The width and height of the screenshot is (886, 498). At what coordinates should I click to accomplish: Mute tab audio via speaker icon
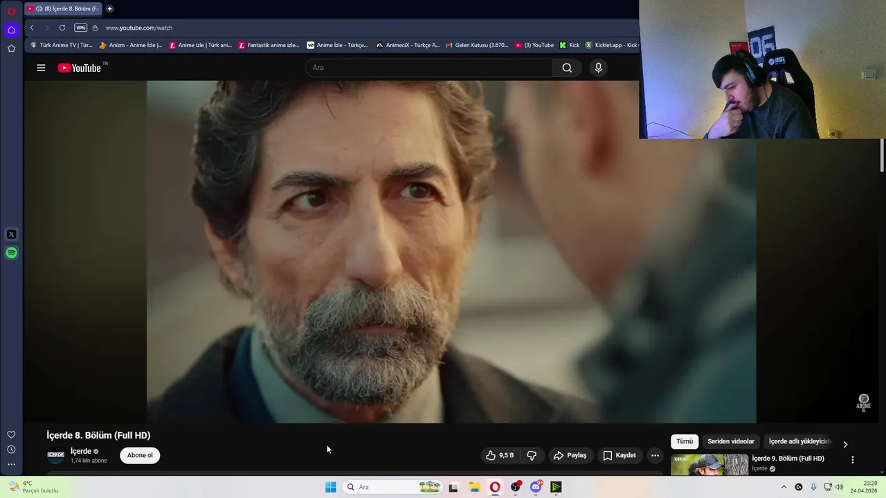(39, 9)
